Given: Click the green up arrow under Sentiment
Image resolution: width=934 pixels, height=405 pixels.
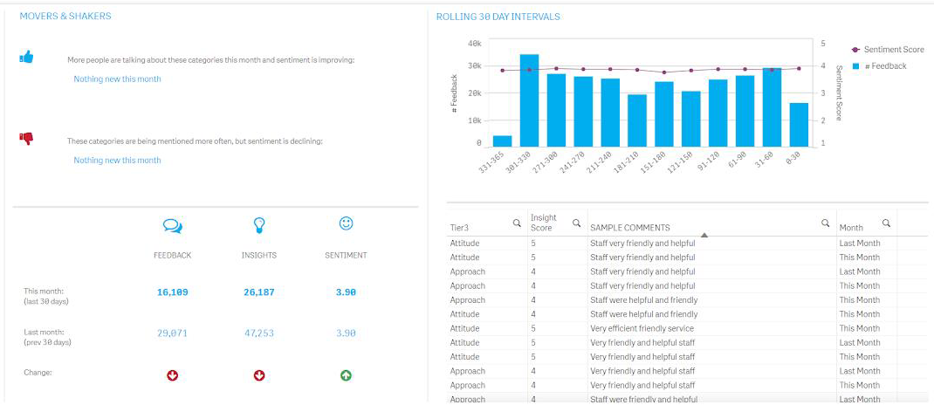Looking at the screenshot, I should (x=346, y=375).
